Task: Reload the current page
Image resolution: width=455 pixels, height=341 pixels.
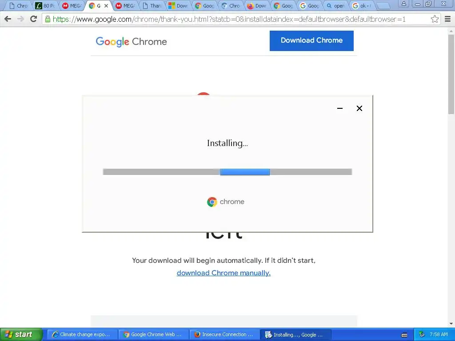Action: (34, 19)
